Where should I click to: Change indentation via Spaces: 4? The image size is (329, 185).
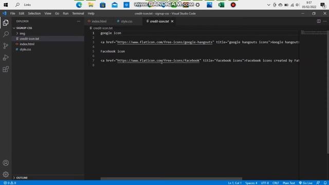(251, 183)
